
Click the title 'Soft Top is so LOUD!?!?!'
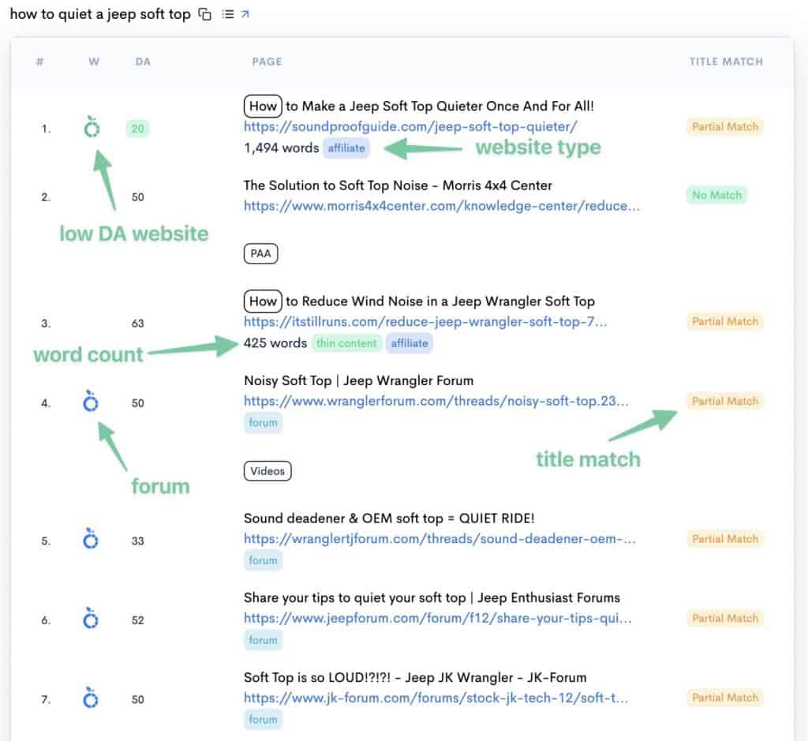tap(415, 678)
